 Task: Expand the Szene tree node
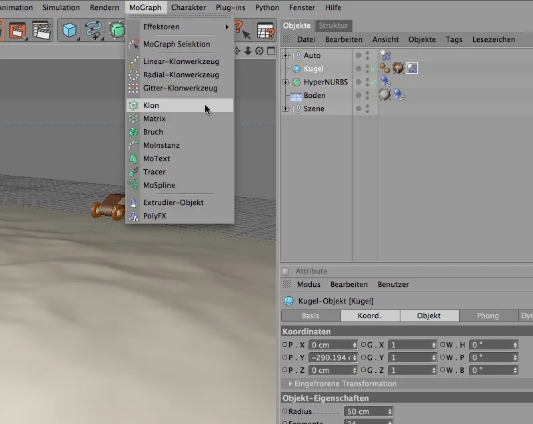coord(286,108)
